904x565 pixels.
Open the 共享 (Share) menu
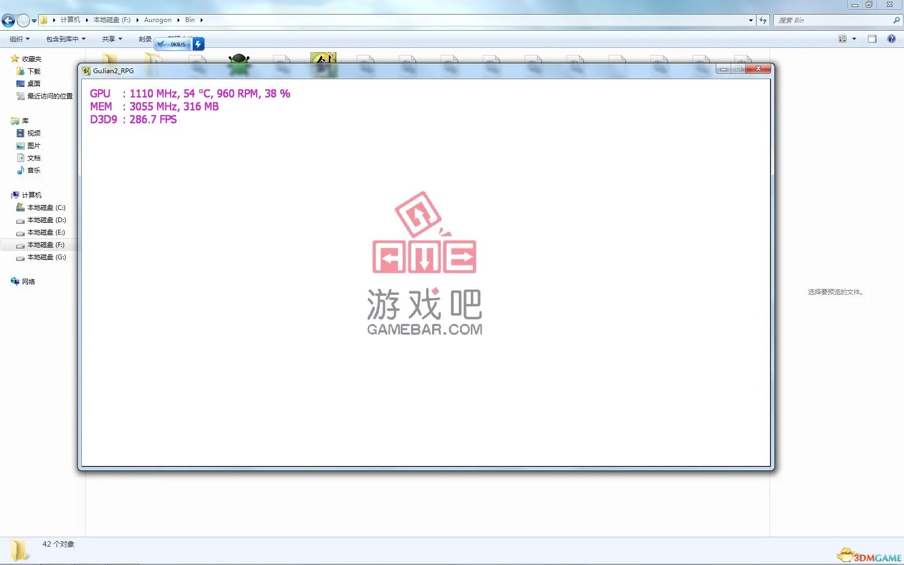click(x=112, y=39)
